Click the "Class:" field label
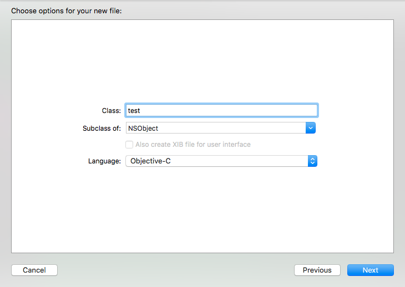 click(112, 111)
